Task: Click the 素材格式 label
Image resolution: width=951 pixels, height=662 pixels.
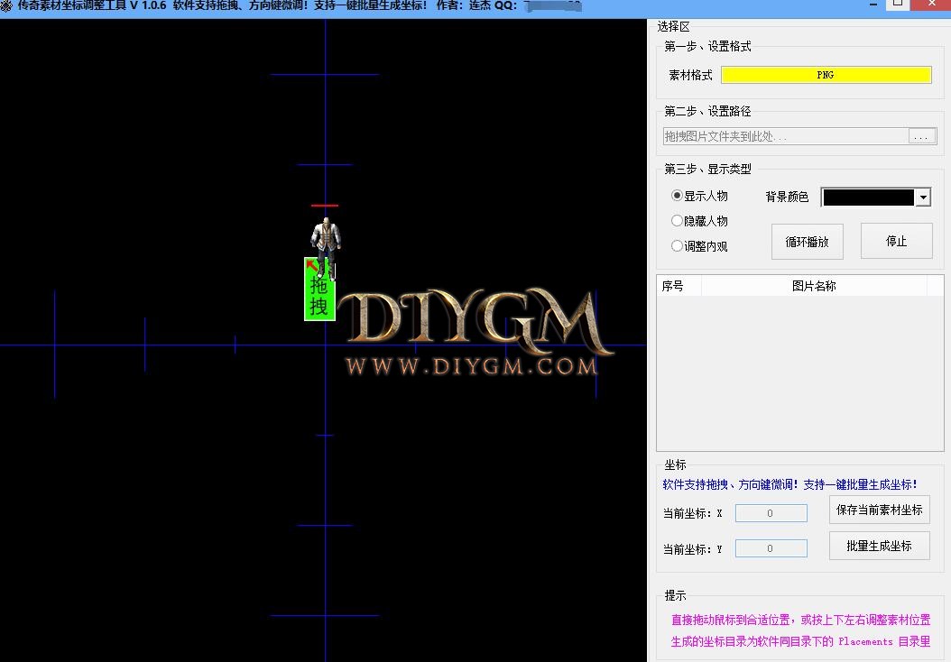Action: tap(691, 75)
